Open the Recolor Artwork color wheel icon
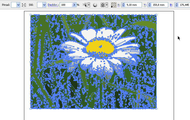 coord(95,5)
